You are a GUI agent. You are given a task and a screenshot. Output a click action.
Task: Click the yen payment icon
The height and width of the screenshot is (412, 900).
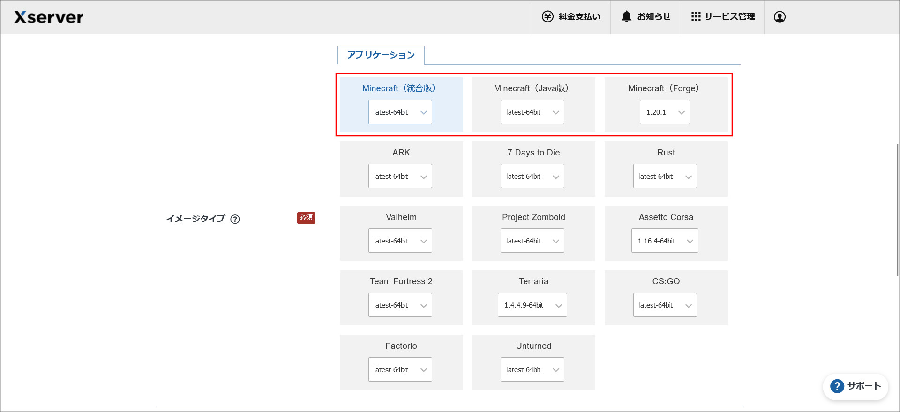[x=547, y=17]
